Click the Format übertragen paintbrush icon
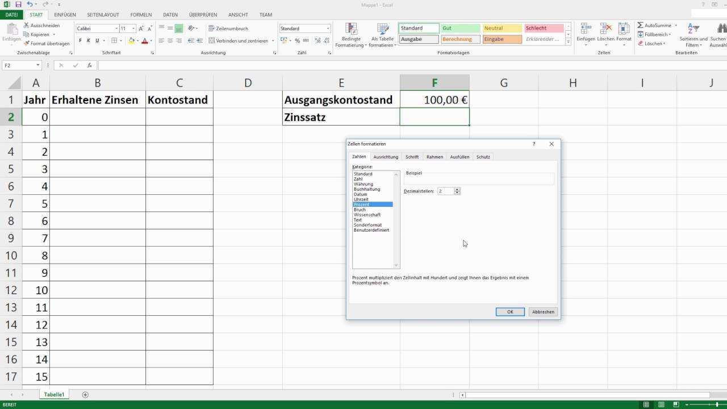 26,43
